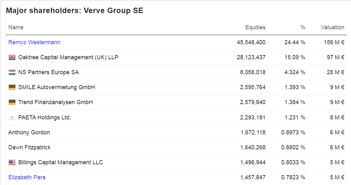Image resolution: width=351 pixels, height=185 pixels.
Task: Click the German flag beside Trend Finanzanalysen
Action: pyautogui.click(x=12, y=103)
